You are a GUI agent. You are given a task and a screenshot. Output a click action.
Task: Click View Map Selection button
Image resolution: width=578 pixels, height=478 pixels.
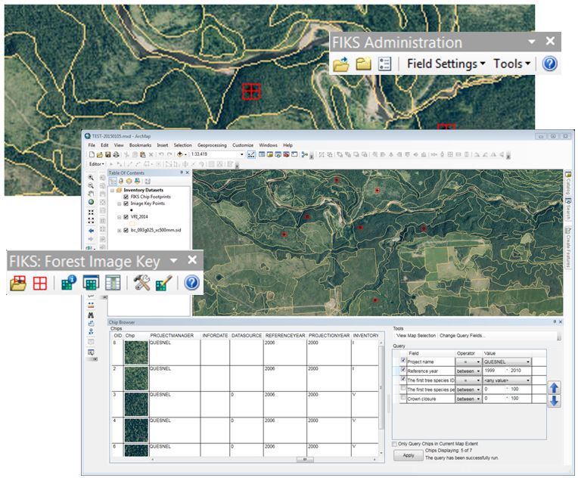pos(416,336)
